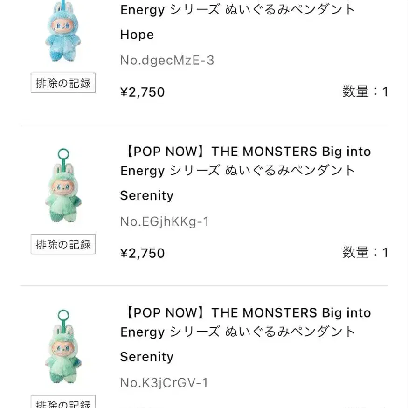Tap item number No.dgecMzE-3
408x408 pixels.
point(167,60)
